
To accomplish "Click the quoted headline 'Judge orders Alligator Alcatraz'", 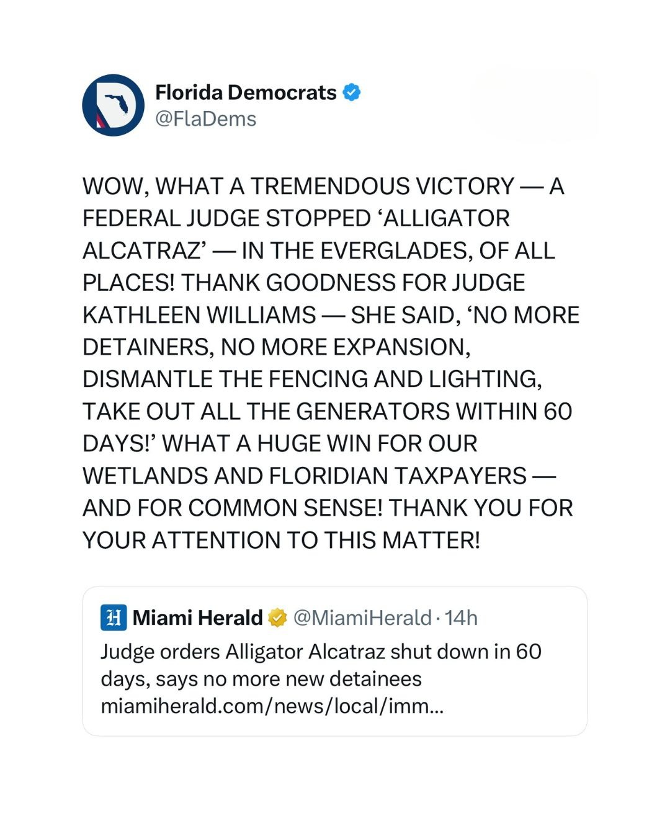I will point(321,652).
